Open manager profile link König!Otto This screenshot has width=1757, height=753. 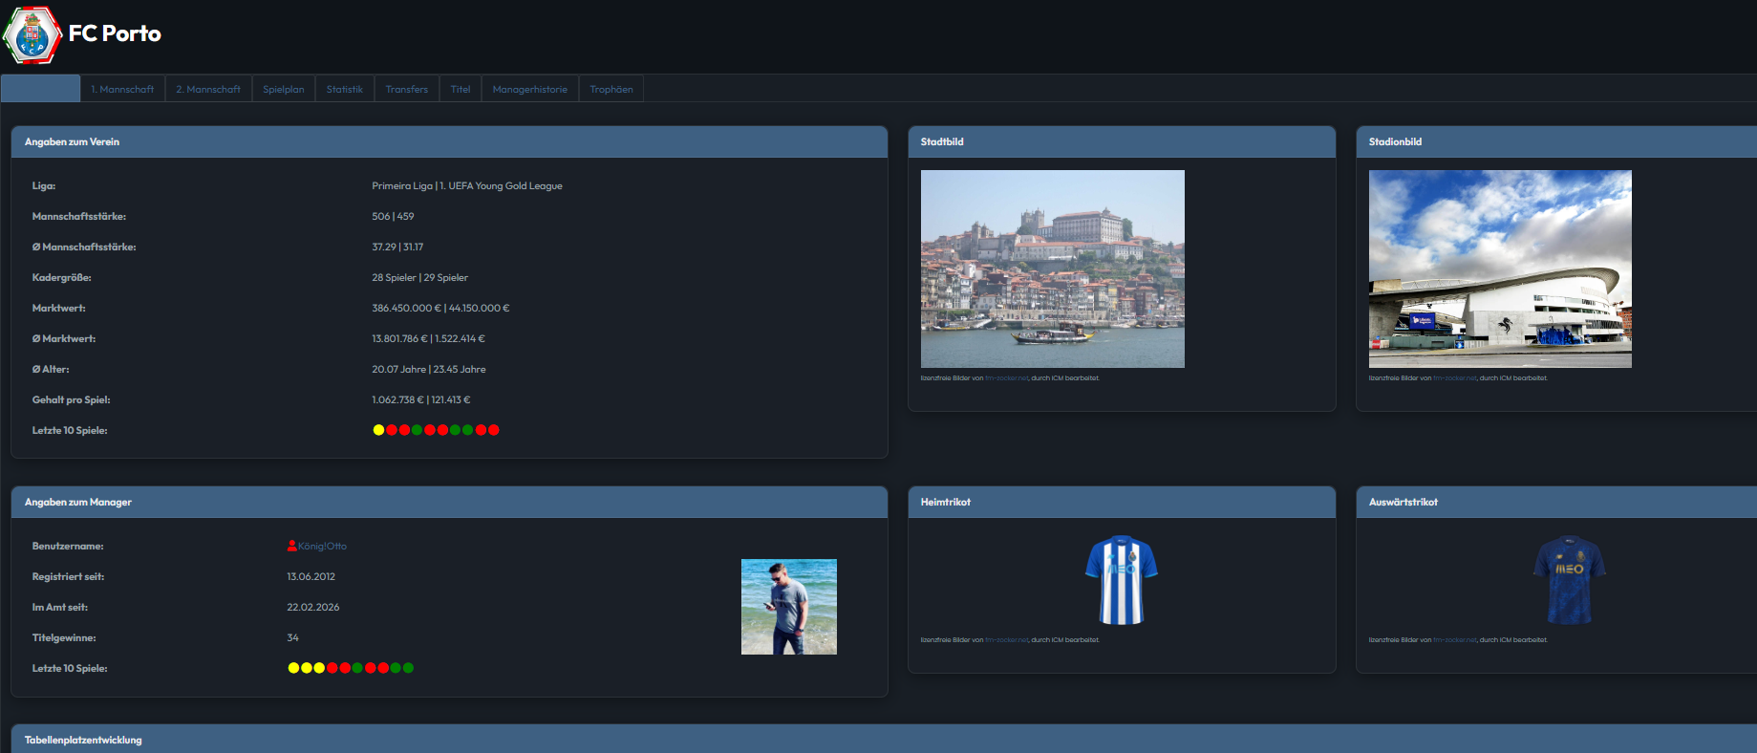coord(322,547)
